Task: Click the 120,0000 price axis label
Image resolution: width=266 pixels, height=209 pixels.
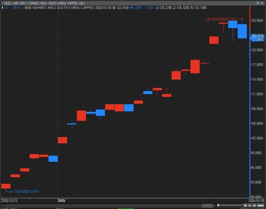Action: click(257, 50)
